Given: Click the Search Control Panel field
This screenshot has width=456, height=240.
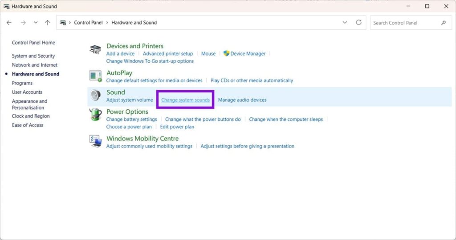Looking at the screenshot, I should 411,23.
